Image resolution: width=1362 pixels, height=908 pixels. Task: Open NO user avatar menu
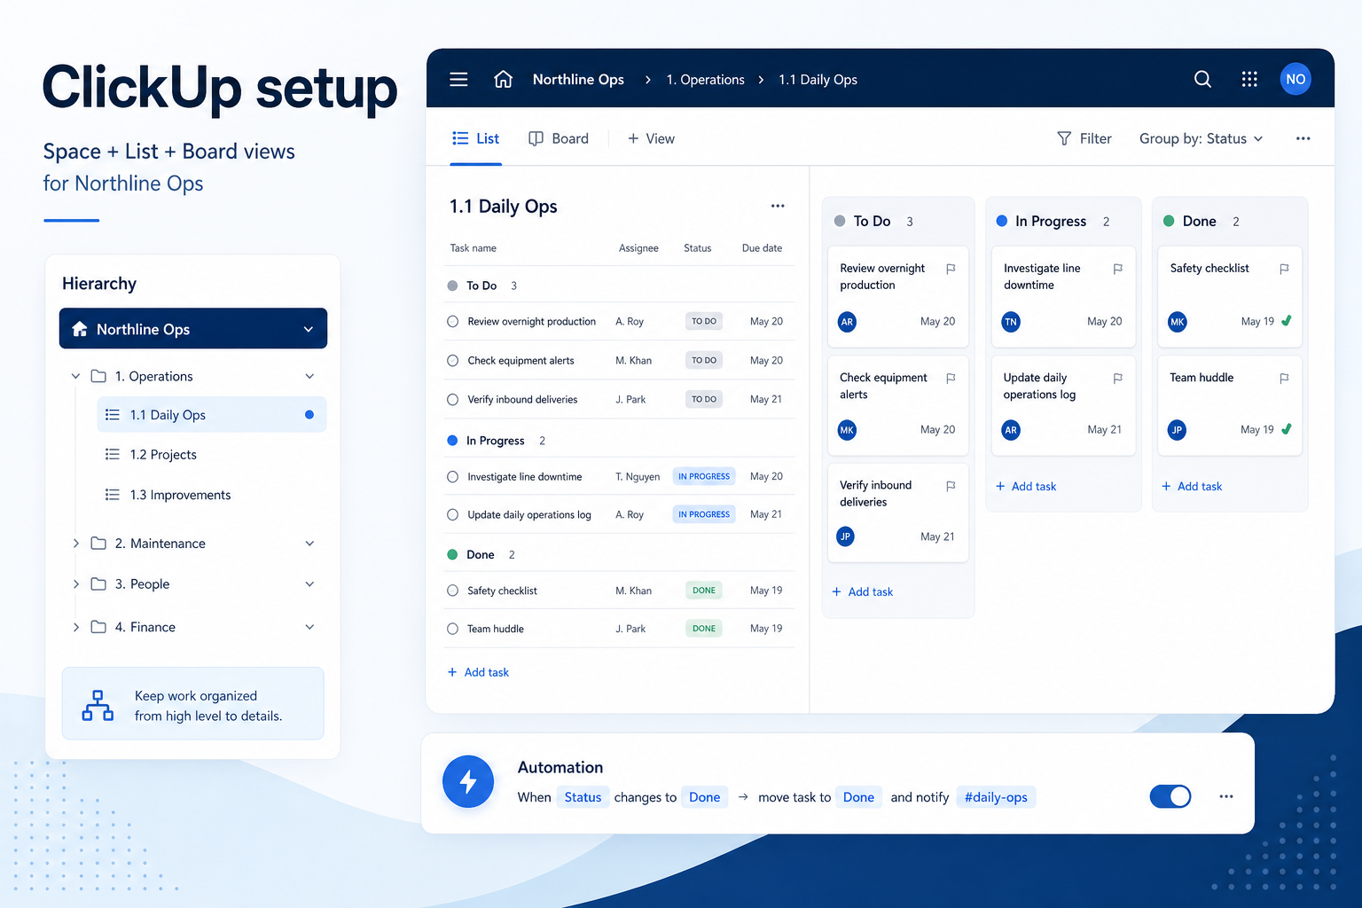pyautogui.click(x=1295, y=79)
